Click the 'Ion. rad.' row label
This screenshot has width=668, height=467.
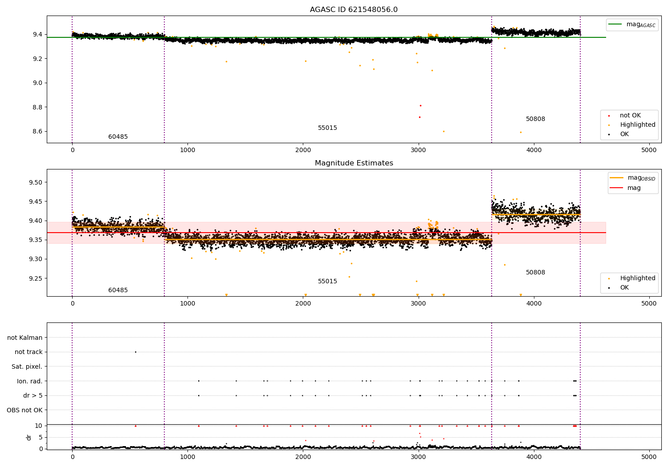point(30,381)
